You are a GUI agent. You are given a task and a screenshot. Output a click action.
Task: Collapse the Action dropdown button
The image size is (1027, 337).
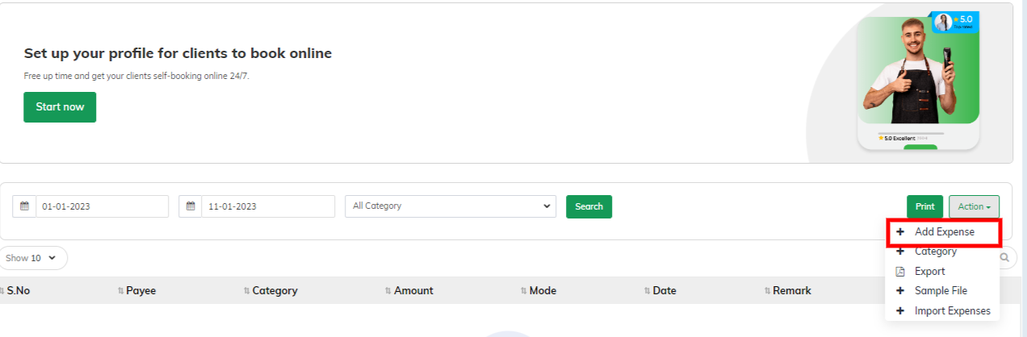[x=975, y=206]
